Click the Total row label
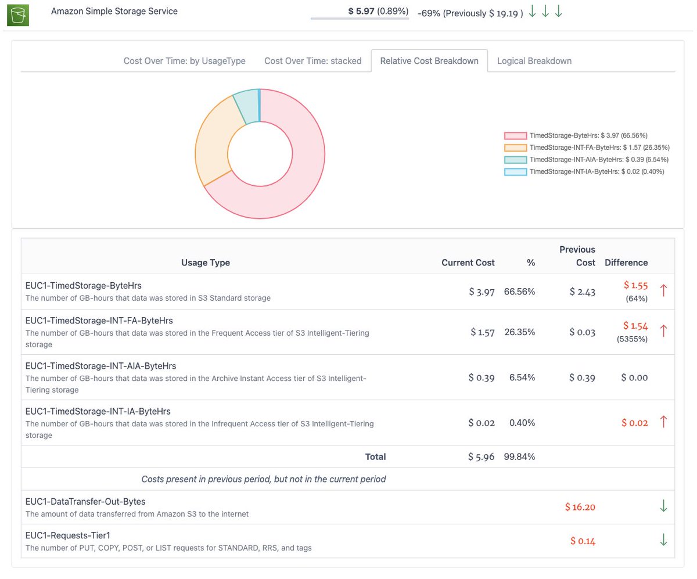Image resolution: width=697 pixels, height=579 pixels. (375, 456)
